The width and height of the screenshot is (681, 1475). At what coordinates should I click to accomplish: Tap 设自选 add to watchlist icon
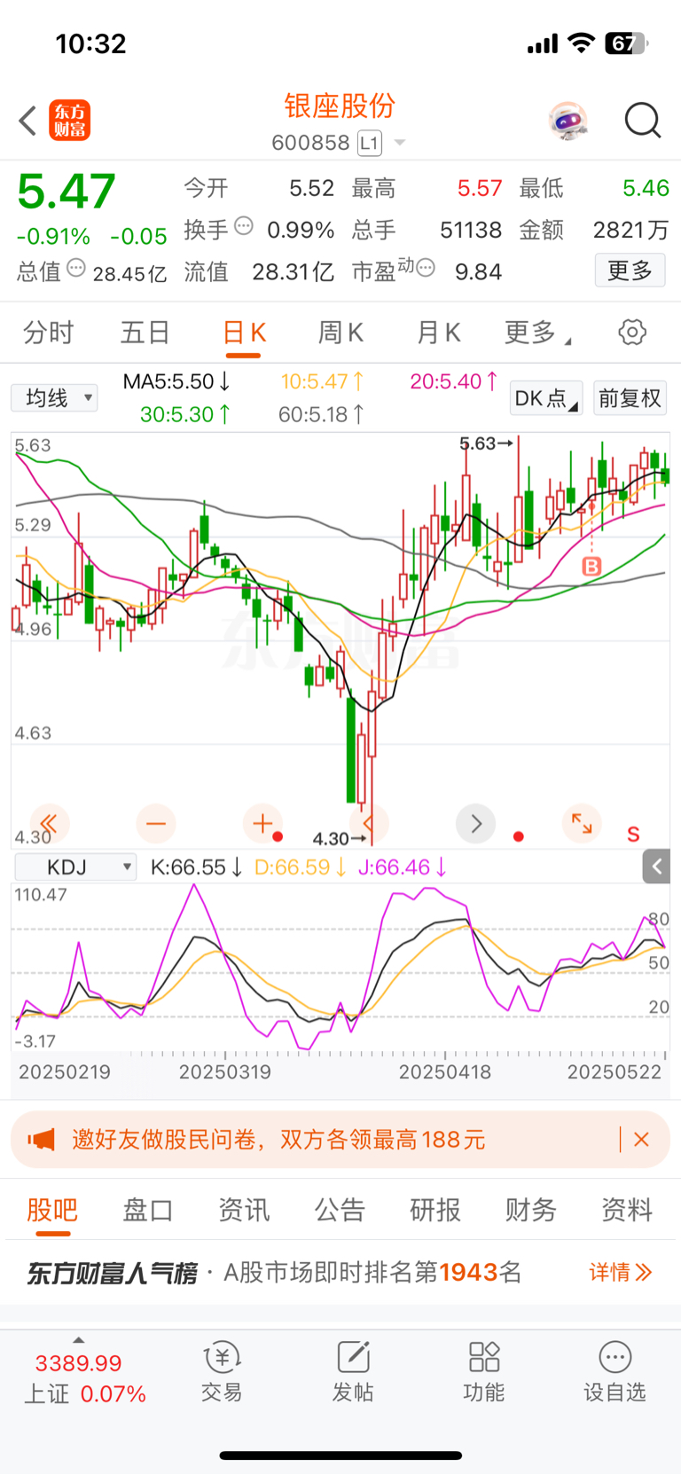click(614, 1372)
